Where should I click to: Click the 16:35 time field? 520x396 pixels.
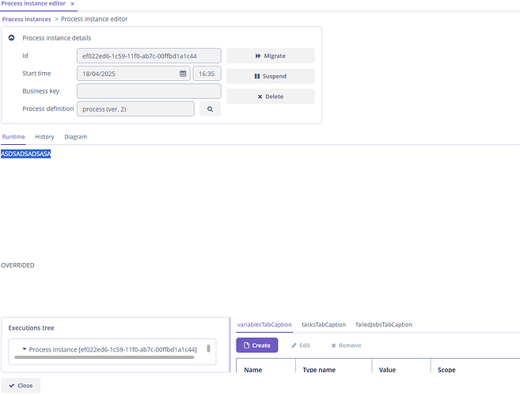point(207,74)
